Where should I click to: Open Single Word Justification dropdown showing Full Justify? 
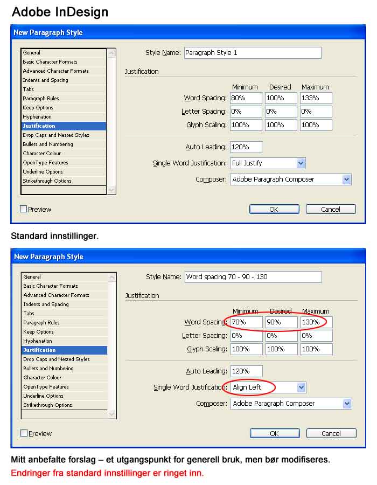coord(268,163)
